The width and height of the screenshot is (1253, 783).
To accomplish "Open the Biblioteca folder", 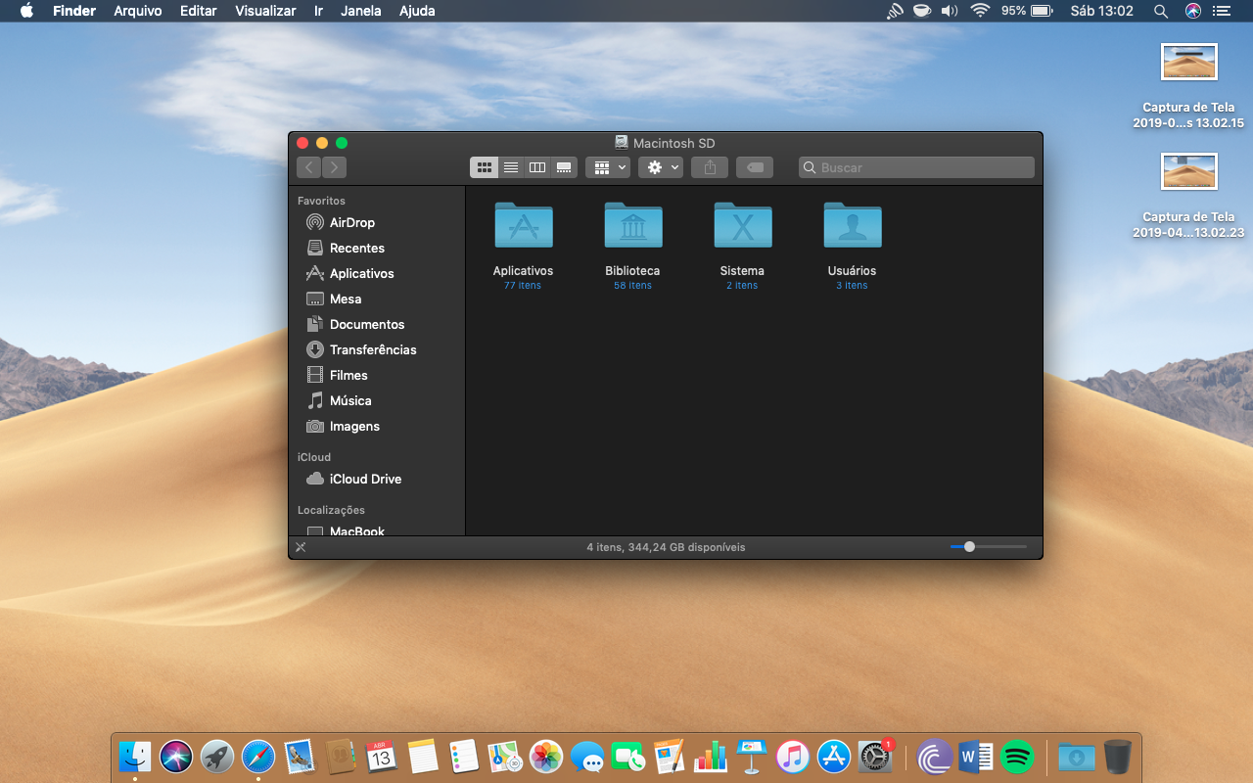I will click(x=632, y=226).
